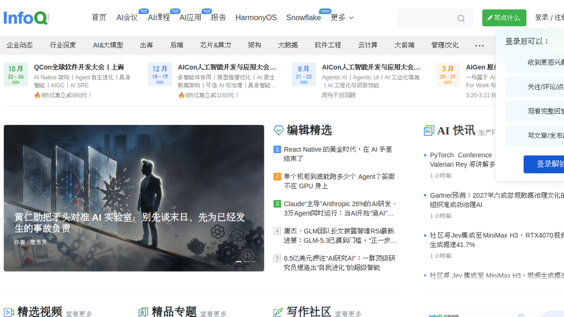This screenshot has height=317, width=564.
Task: Open the PyTorch Conference news item
Action: pos(463,160)
